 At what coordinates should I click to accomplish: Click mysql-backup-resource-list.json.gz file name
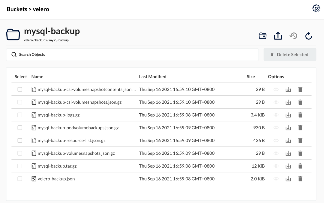click(71, 141)
